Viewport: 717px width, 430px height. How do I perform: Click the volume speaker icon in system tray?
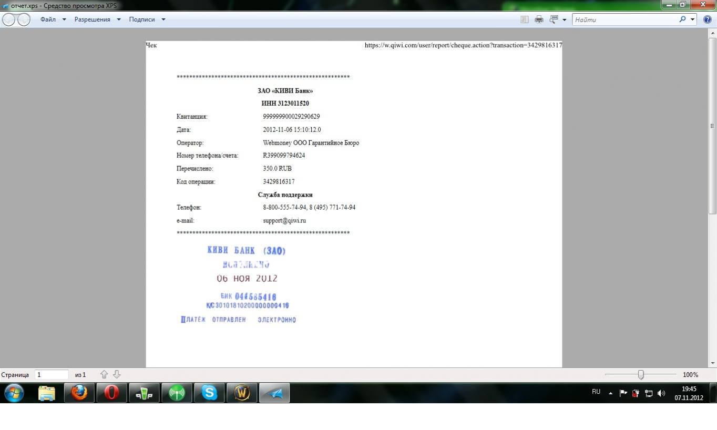tap(661, 393)
